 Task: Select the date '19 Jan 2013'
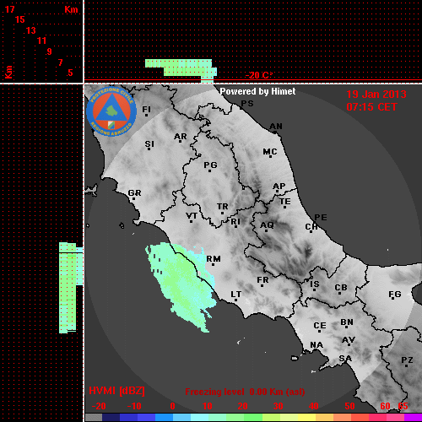pyautogui.click(x=376, y=95)
